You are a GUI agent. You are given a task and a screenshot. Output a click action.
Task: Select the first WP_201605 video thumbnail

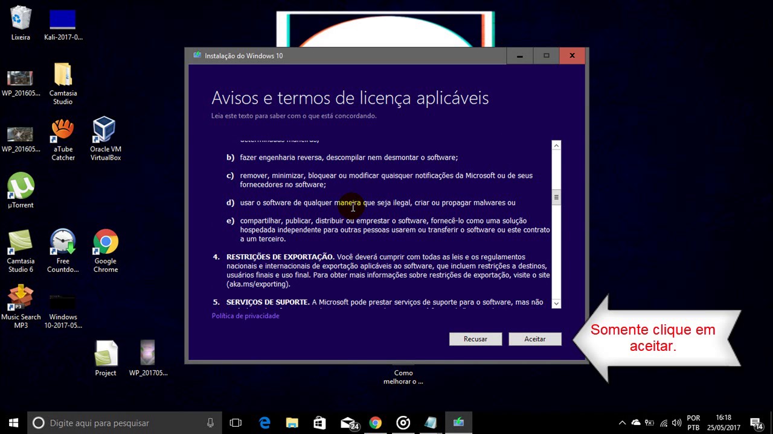point(21,83)
